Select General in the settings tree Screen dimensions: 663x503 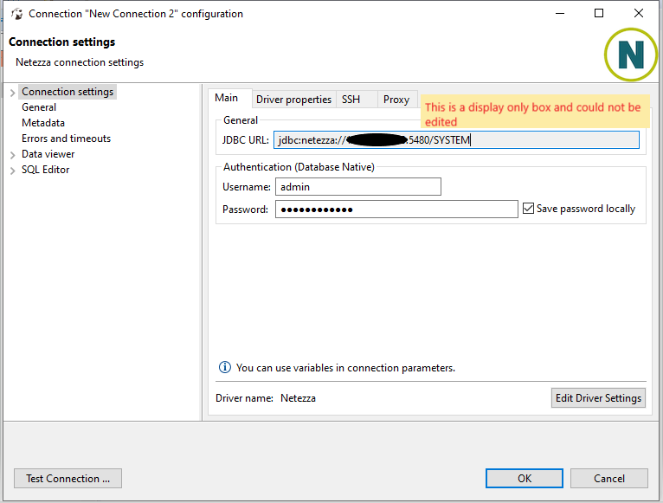pos(39,107)
